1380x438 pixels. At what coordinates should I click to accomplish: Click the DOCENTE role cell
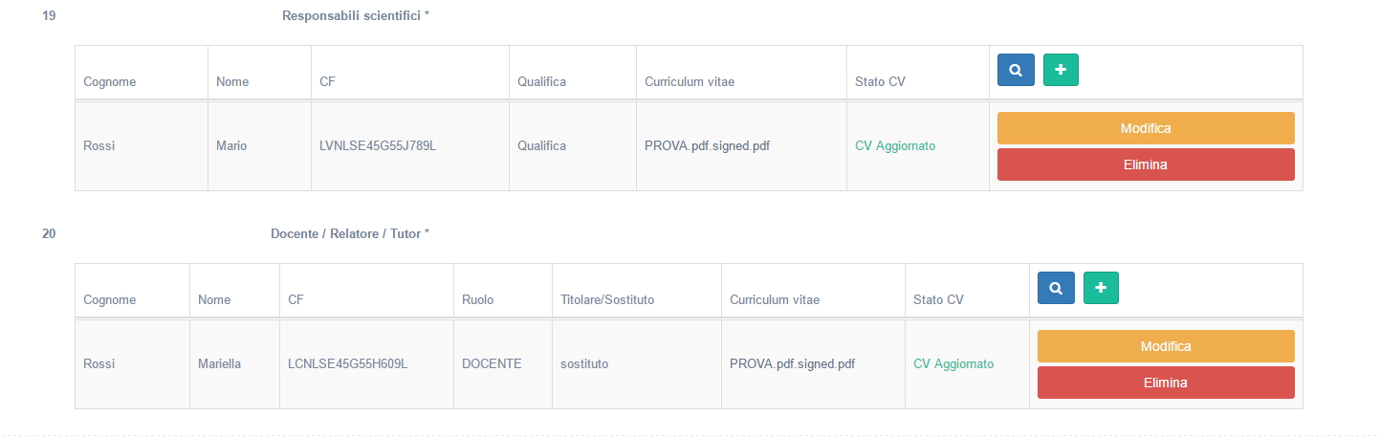click(492, 364)
